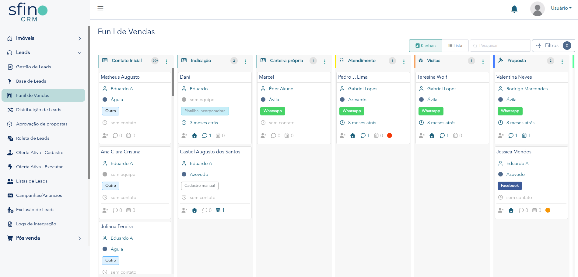Open Matheus Augusto lead card title

[x=120, y=77]
